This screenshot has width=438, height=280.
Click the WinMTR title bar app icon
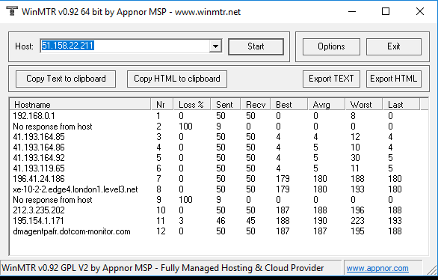(11, 11)
